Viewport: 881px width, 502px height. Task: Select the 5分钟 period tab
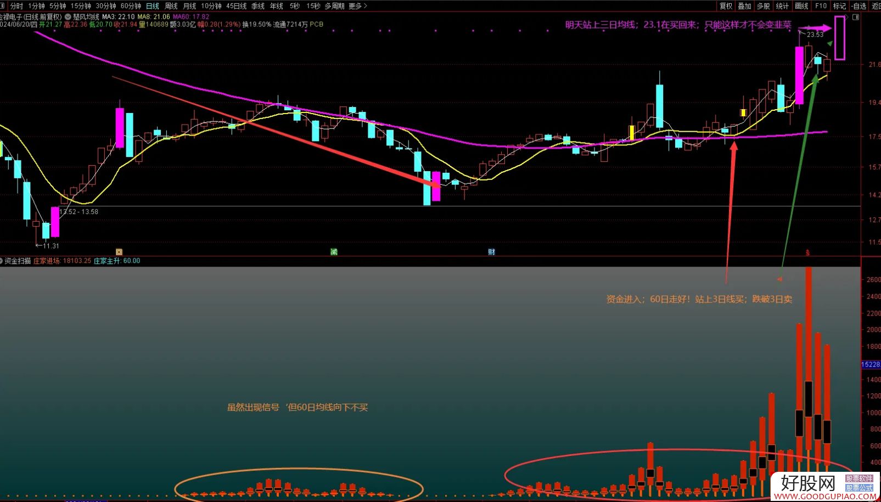(58, 6)
